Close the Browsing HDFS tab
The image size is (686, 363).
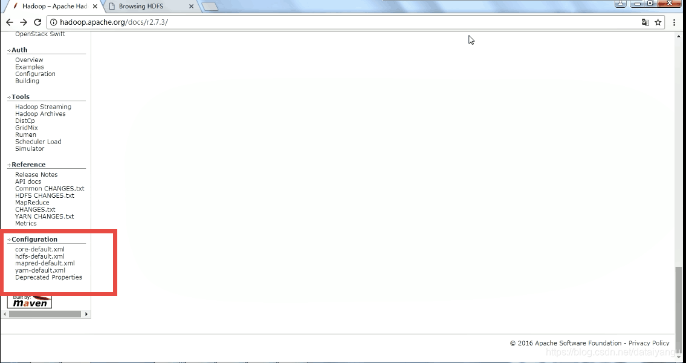191,7
